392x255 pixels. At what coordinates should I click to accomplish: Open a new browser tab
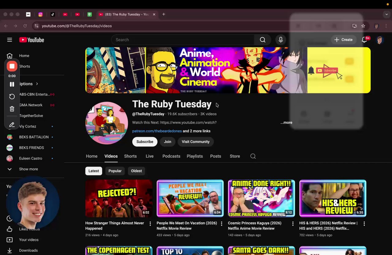pos(164,14)
